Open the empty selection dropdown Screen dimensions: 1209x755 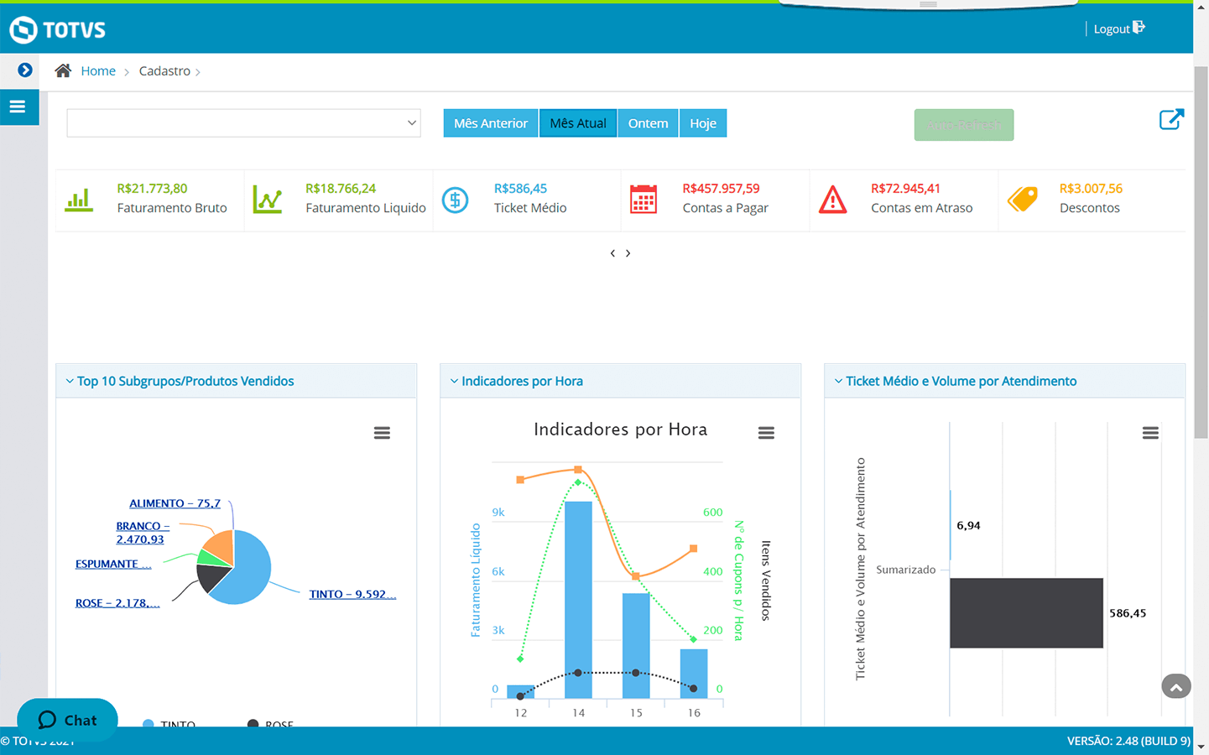point(243,123)
